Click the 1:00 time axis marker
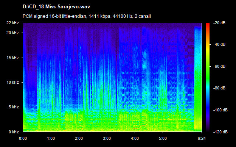 (51, 138)
